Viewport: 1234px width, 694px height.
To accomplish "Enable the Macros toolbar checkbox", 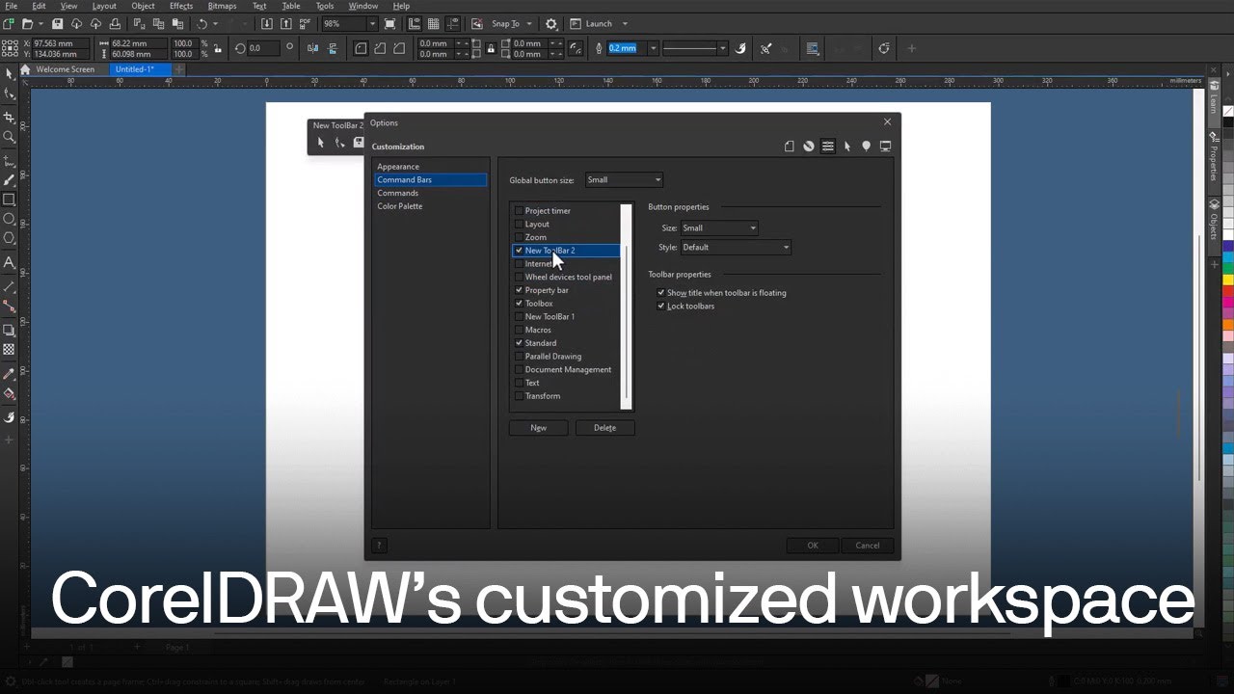I will 519,330.
